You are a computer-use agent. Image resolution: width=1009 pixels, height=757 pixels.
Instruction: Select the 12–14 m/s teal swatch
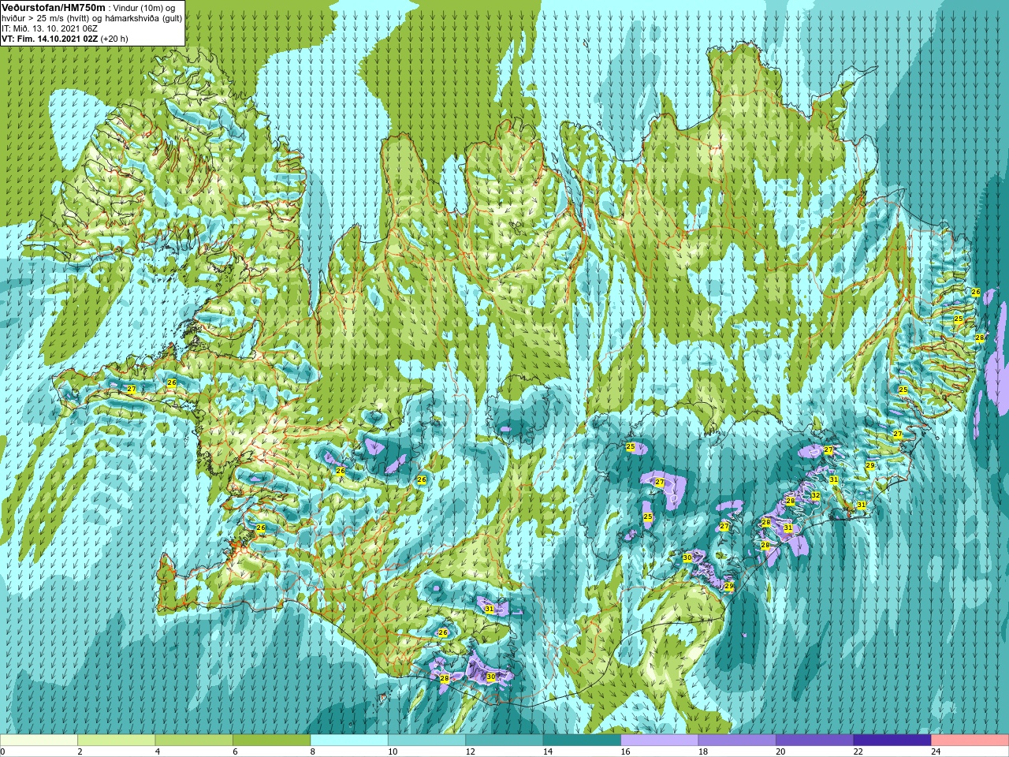pos(504,740)
